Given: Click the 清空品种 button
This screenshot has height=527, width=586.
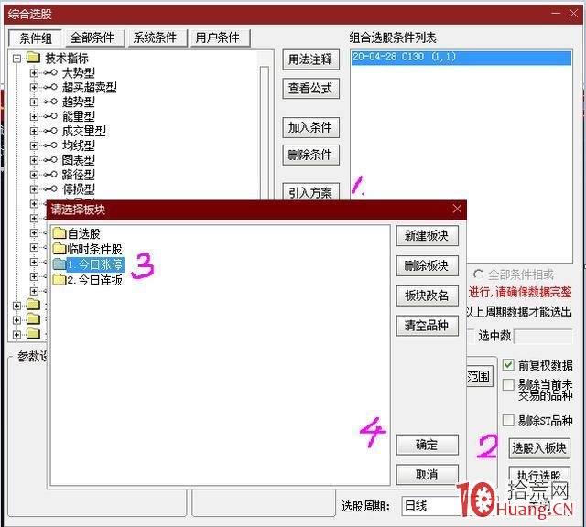Looking at the screenshot, I should (427, 326).
